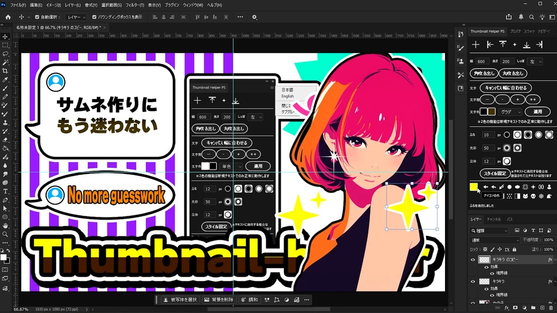Select the Horizontal Type tool
Screen dimensions: 557x313
(5, 191)
